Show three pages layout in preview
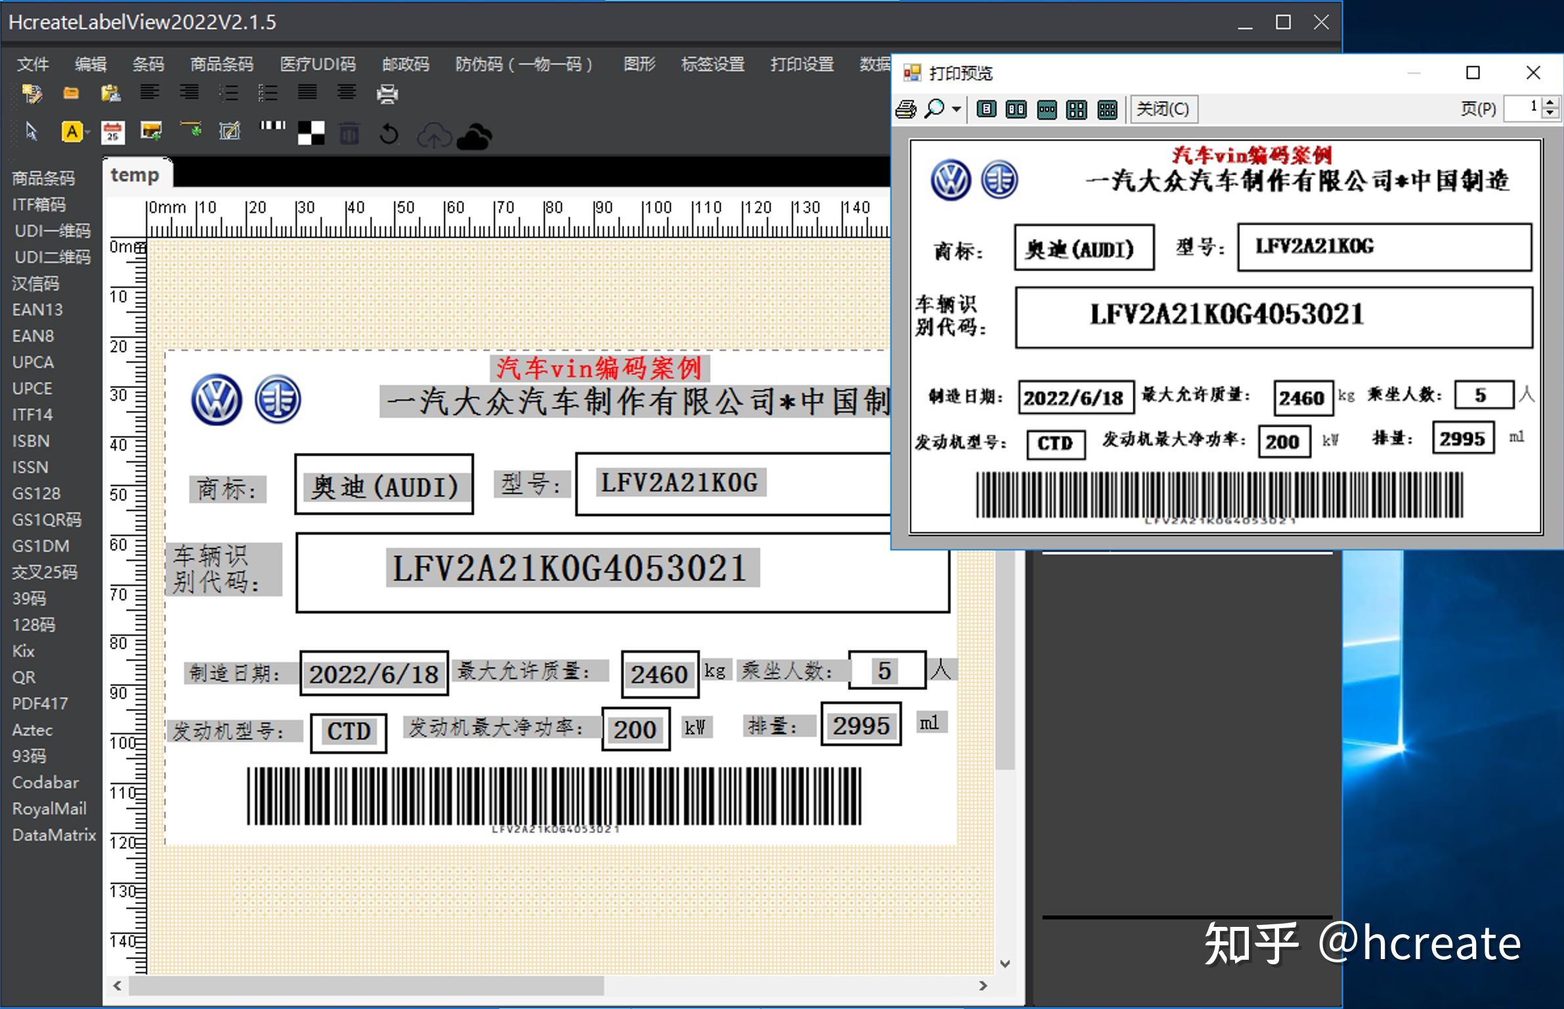 (1047, 110)
